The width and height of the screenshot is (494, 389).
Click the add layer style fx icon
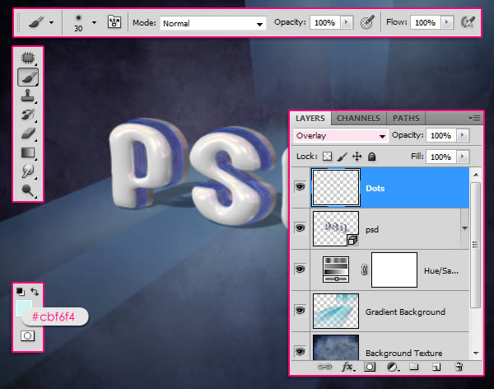tap(348, 366)
